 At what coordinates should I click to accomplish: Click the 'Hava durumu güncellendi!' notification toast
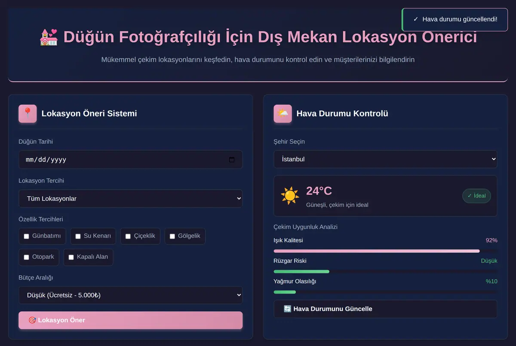click(x=455, y=19)
